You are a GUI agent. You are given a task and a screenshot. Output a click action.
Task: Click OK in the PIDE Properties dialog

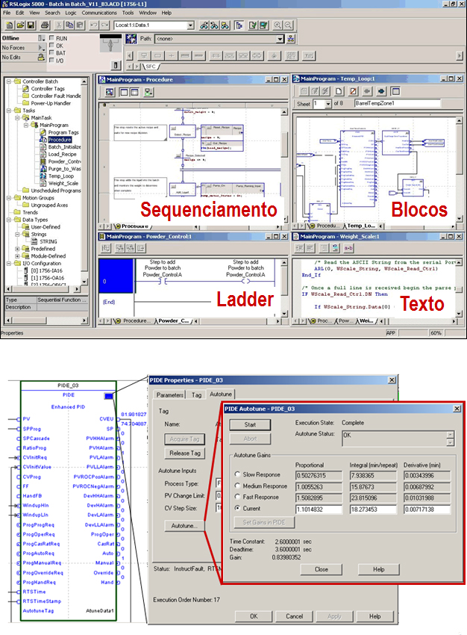254,616
